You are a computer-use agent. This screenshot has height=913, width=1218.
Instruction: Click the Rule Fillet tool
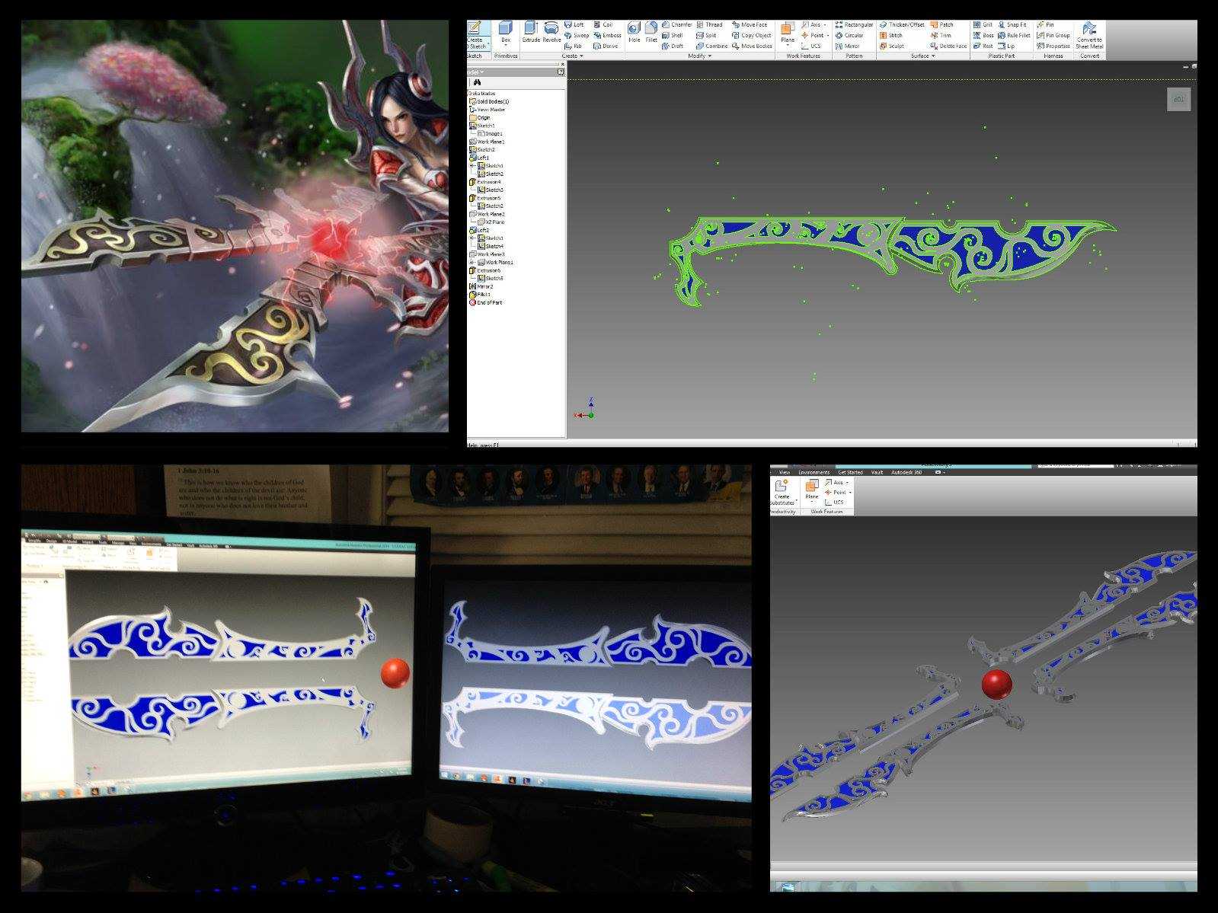tap(1013, 36)
